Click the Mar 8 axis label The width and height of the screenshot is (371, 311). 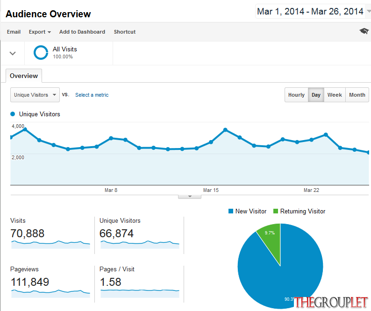coord(111,190)
